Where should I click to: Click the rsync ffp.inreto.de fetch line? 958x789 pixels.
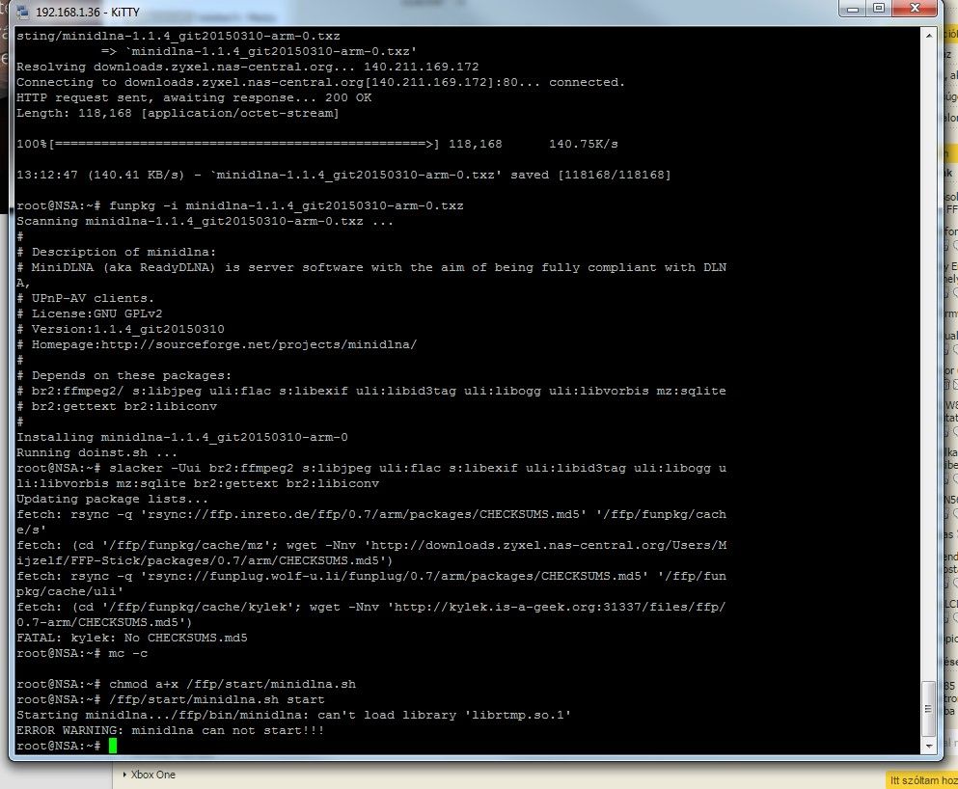click(370, 522)
